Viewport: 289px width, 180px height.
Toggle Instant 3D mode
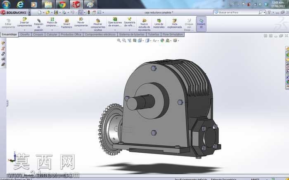201,24
